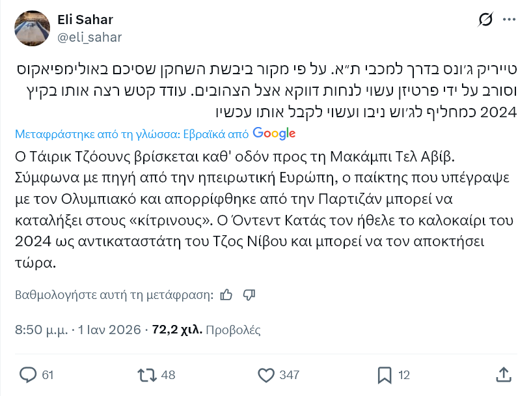Like the tweet with the heart icon
The height and width of the screenshot is (396, 531).
tap(265, 375)
